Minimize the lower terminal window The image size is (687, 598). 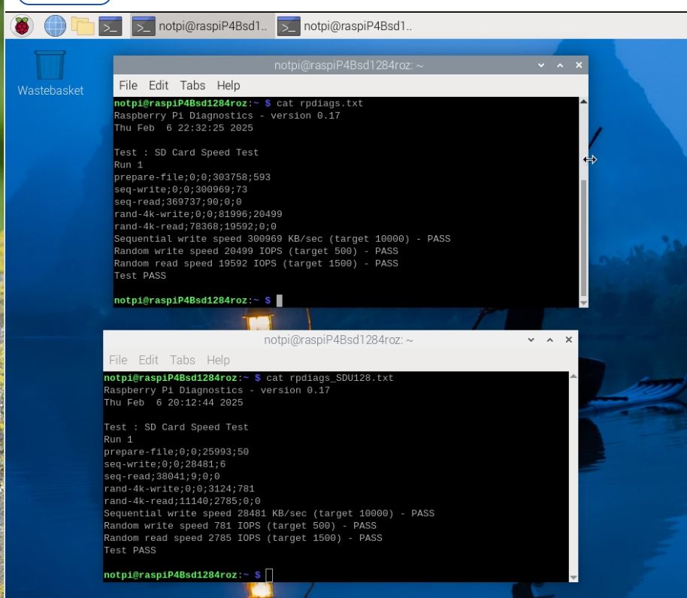click(531, 340)
